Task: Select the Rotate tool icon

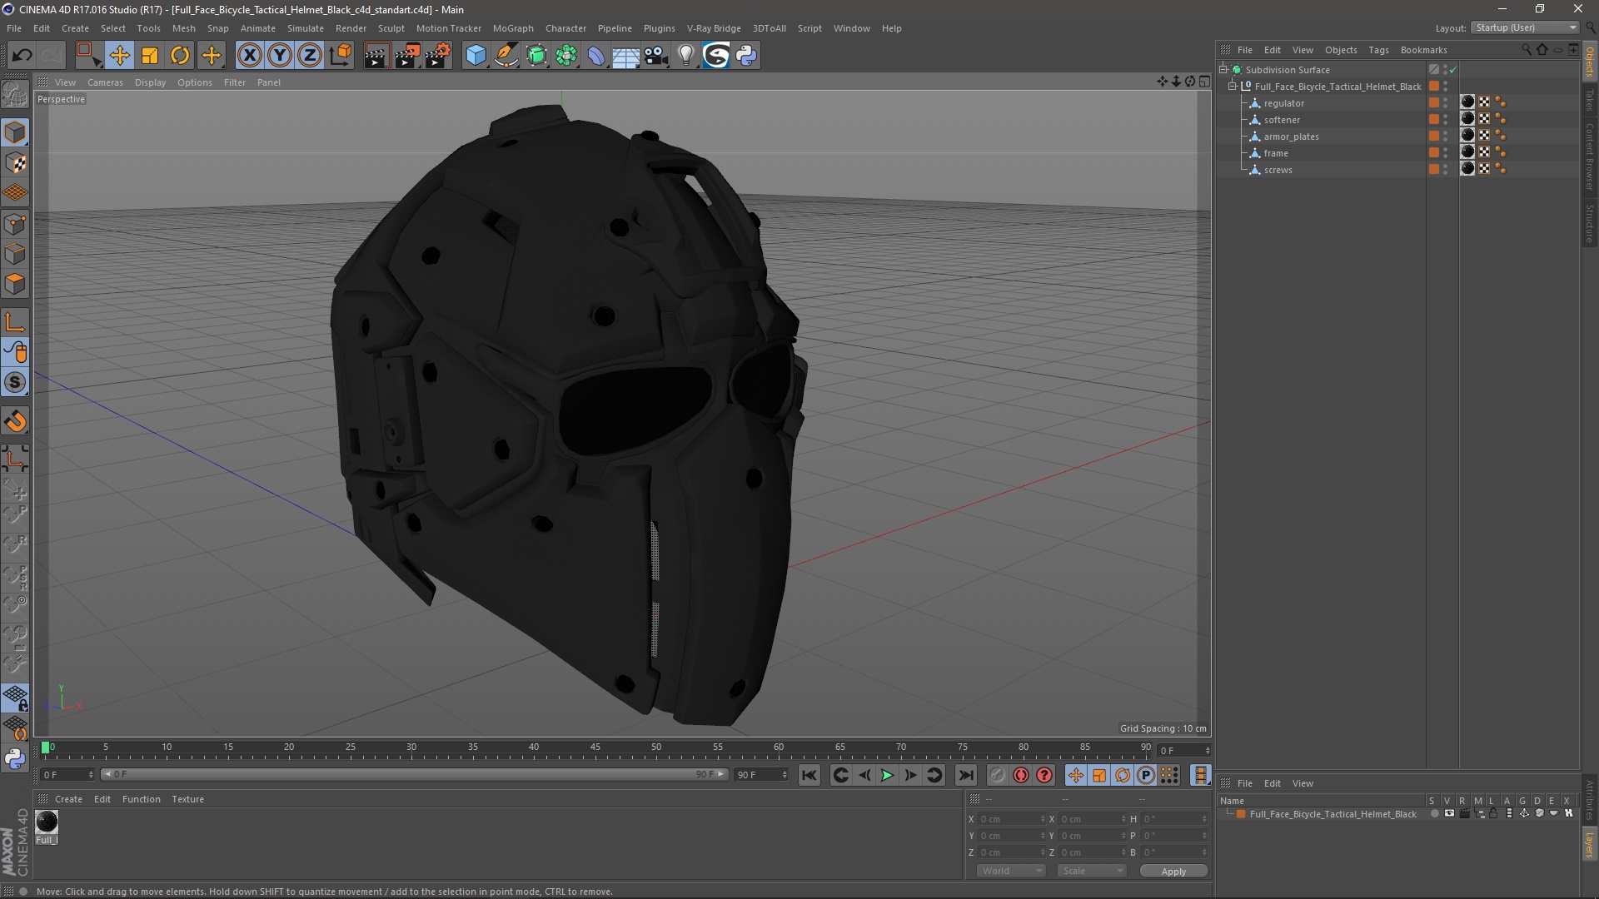Action: click(180, 56)
